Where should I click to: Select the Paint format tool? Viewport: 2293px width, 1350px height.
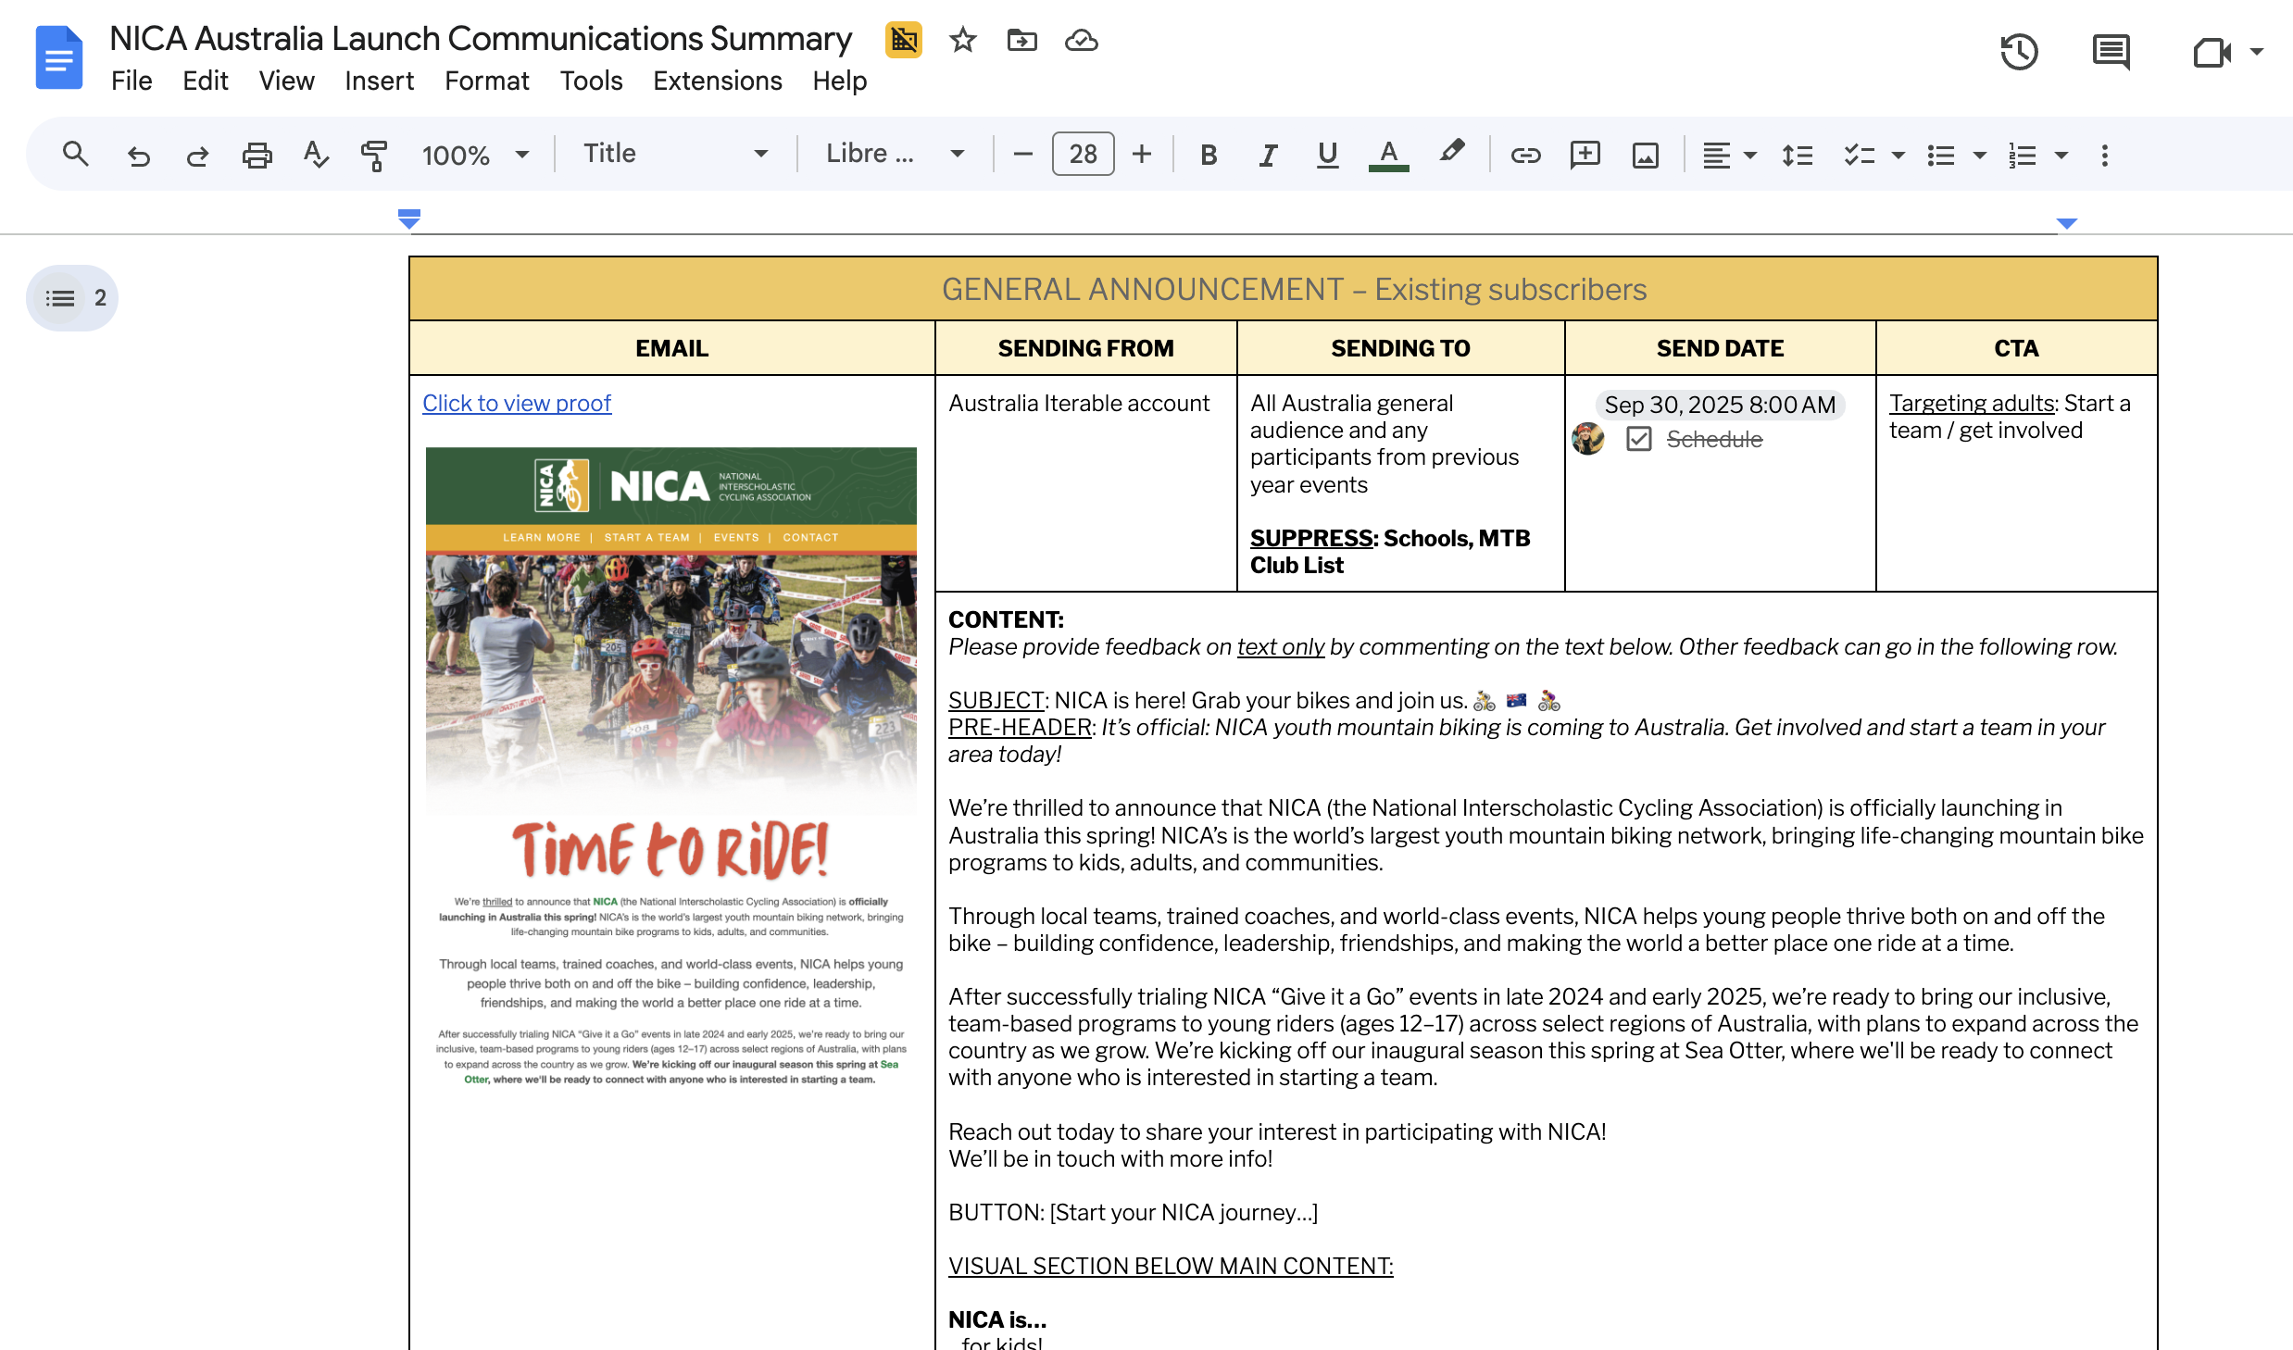pos(374,154)
